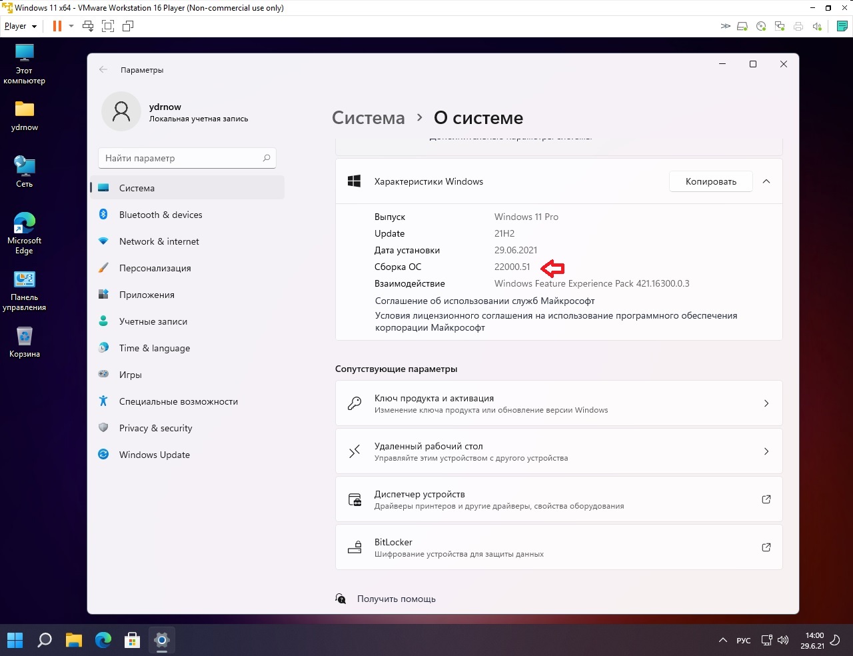This screenshot has width=853, height=656.
Task: Switch the РУС input language
Action: tap(744, 641)
